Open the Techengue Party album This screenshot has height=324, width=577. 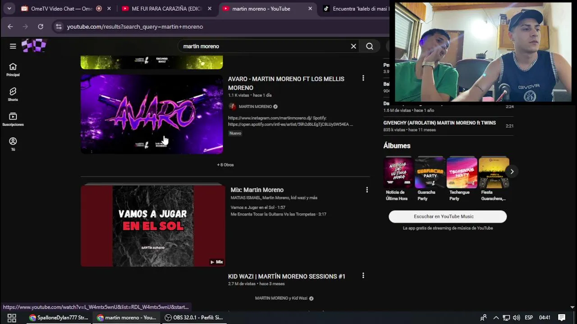[462, 179]
